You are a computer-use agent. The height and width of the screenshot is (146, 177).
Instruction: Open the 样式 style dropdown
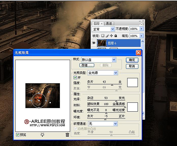tap(114, 60)
